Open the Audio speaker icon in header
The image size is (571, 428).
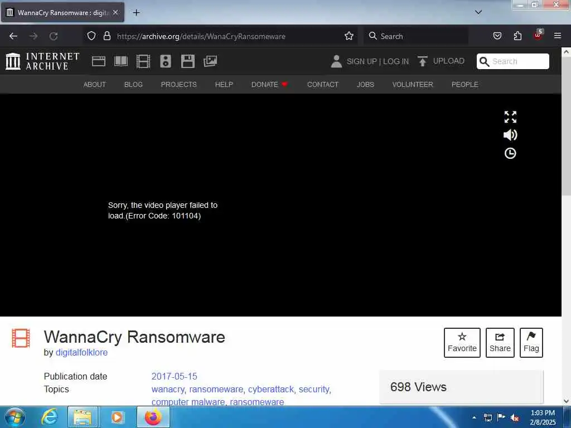tap(165, 61)
